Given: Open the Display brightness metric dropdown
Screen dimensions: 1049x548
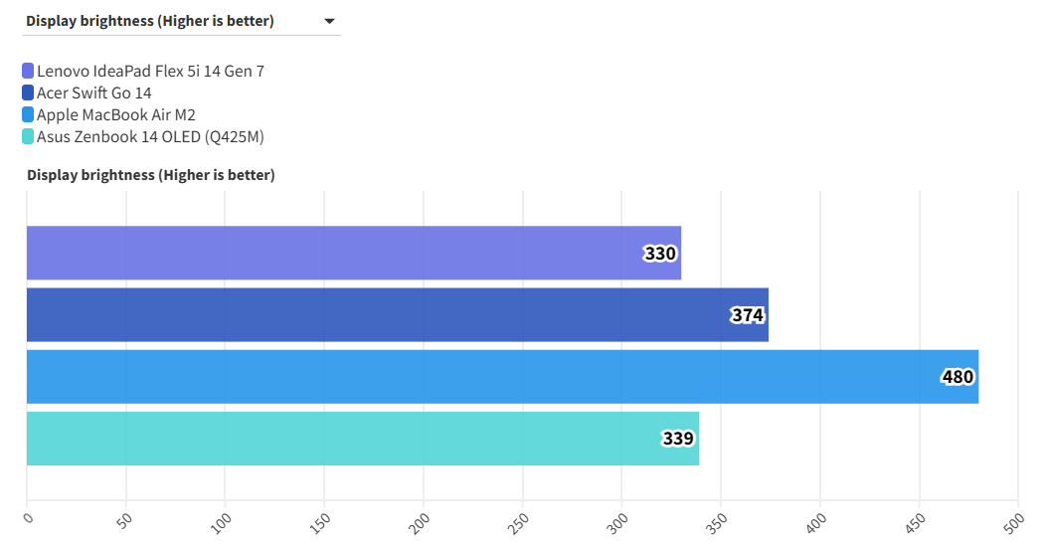Looking at the screenshot, I should pyautogui.click(x=179, y=21).
